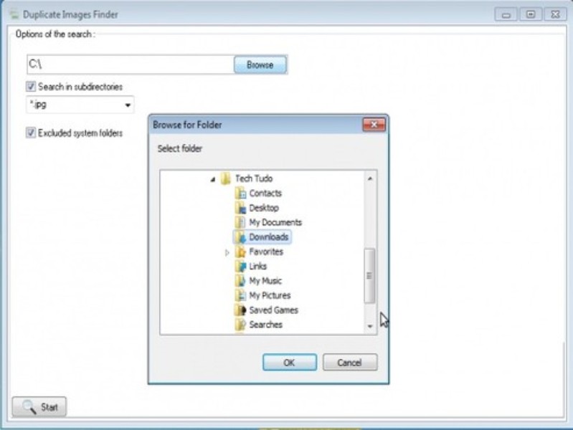Click the My Documents folder icon
573x430 pixels.
[x=240, y=223]
